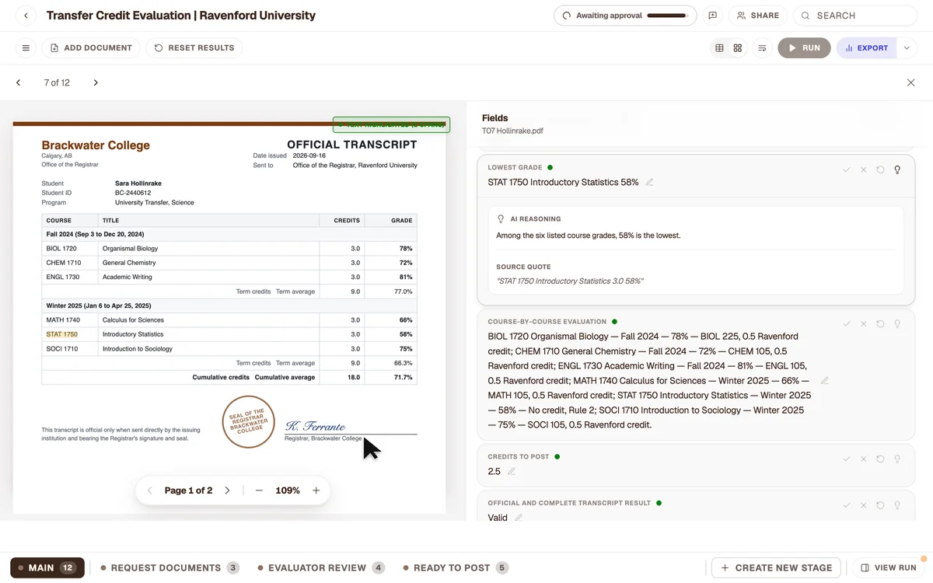The height and width of the screenshot is (583, 933).
Task: Edit the Credits to Post value
Action: 512,471
